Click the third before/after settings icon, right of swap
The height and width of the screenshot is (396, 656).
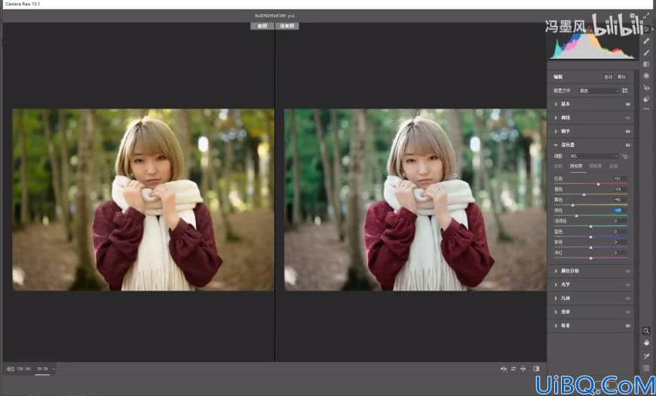click(x=523, y=369)
